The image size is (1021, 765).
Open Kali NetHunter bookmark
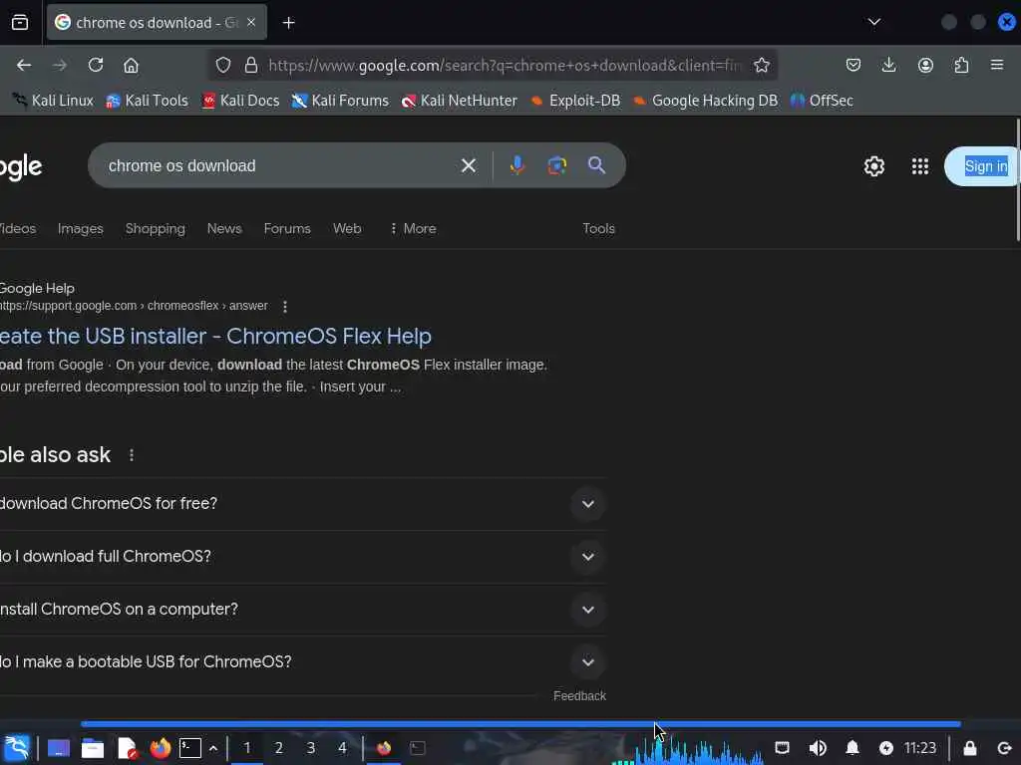(460, 101)
